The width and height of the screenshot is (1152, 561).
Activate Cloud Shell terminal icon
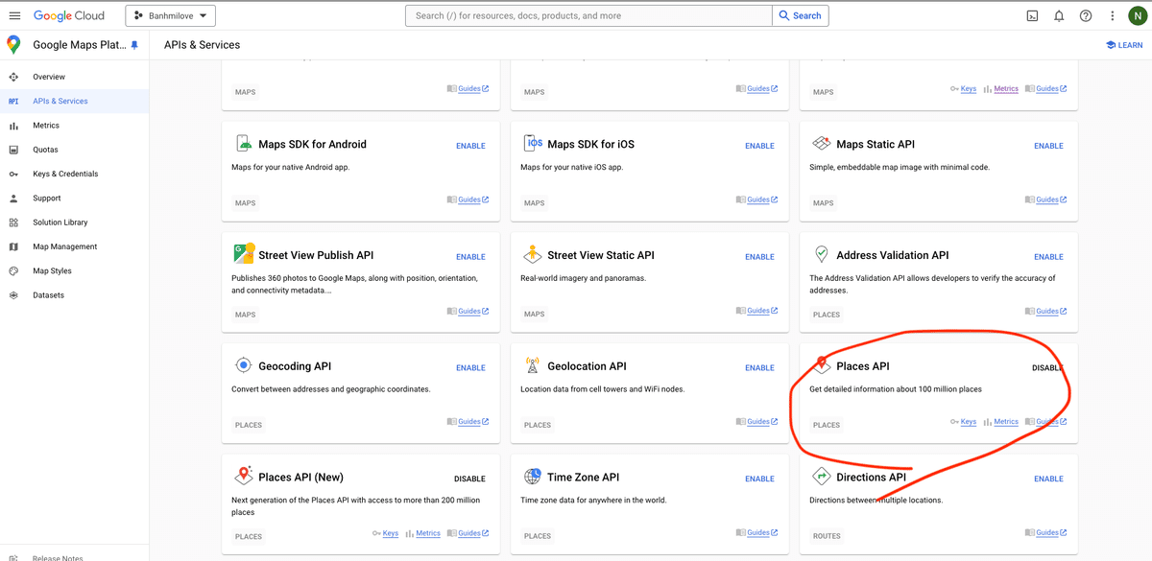(x=1032, y=15)
